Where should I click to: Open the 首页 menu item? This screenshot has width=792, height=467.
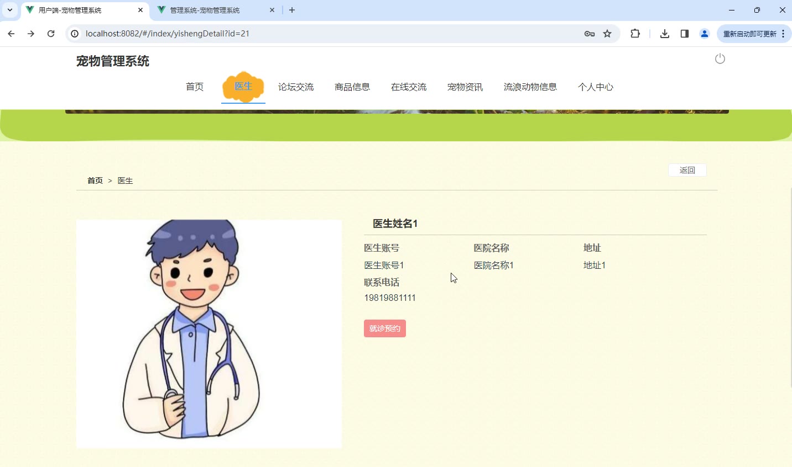click(195, 87)
